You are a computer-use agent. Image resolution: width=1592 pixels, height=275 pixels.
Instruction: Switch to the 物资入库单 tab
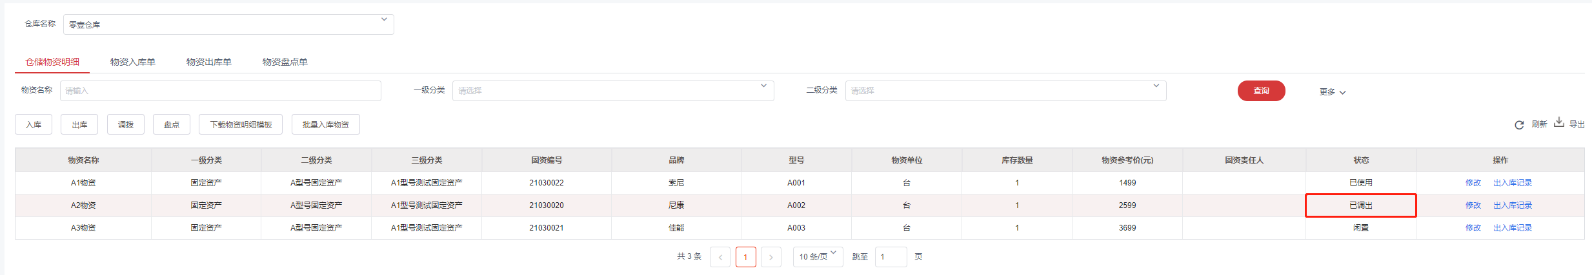click(133, 62)
